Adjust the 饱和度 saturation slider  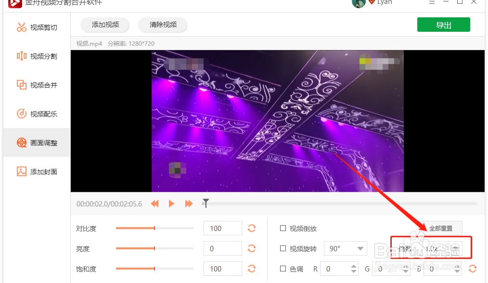154,269
